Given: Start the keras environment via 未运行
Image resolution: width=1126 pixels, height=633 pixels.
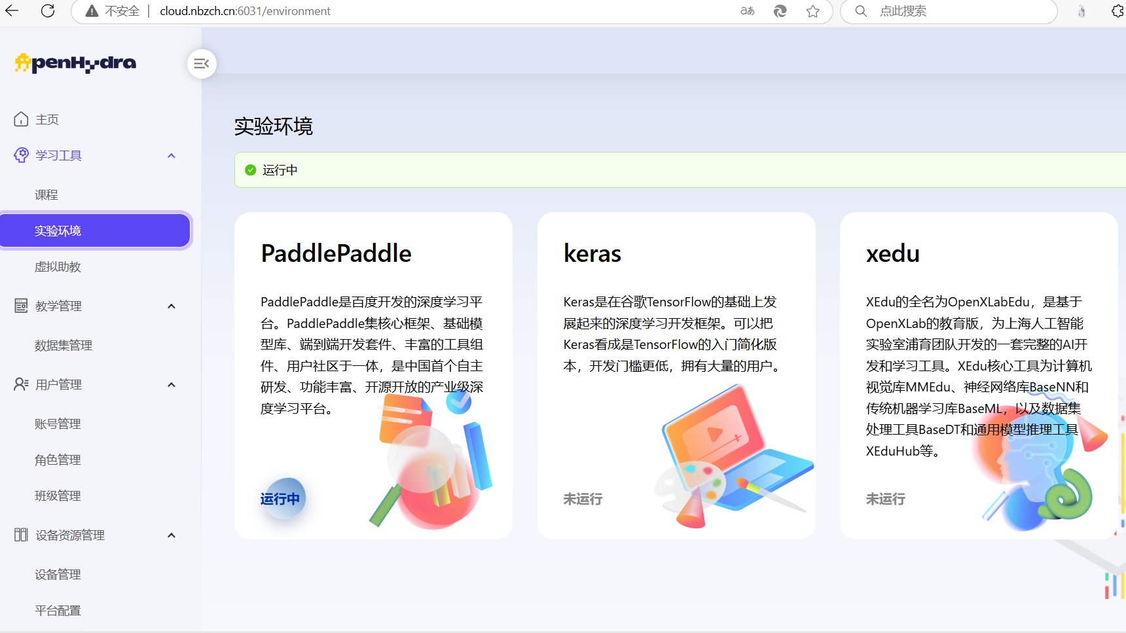Looking at the screenshot, I should click(x=583, y=499).
